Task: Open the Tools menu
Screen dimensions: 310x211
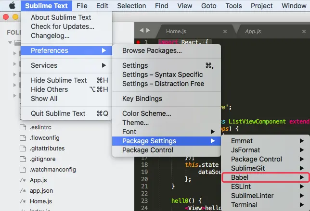Action: coord(233,6)
